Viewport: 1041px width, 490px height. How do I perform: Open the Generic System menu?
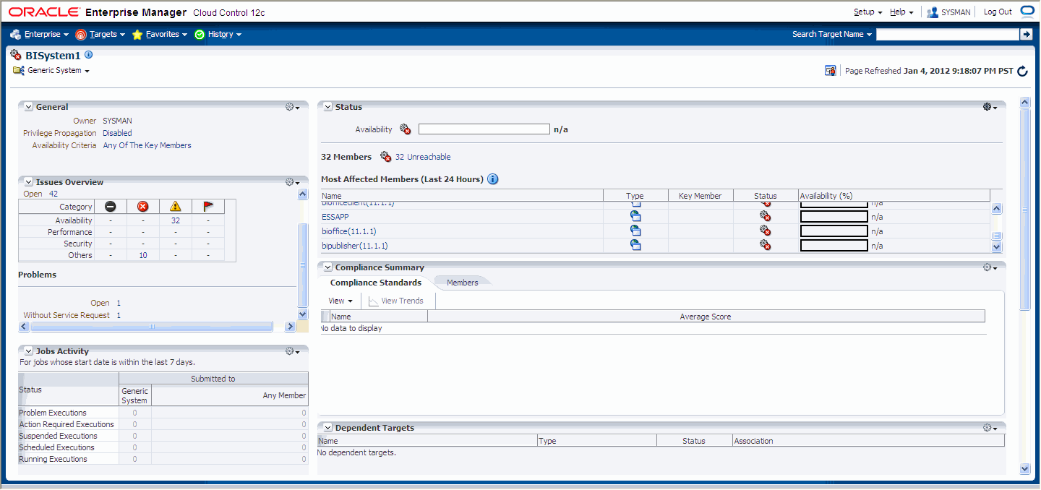click(58, 71)
